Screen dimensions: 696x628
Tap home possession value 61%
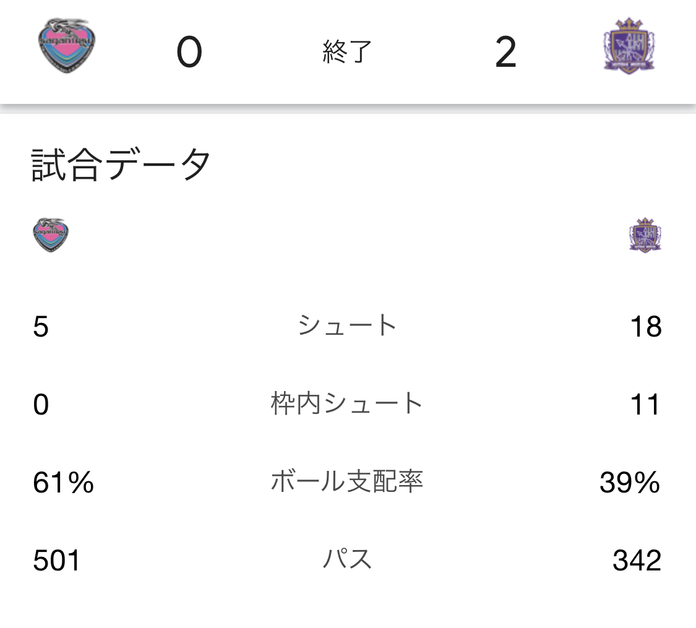tap(63, 483)
